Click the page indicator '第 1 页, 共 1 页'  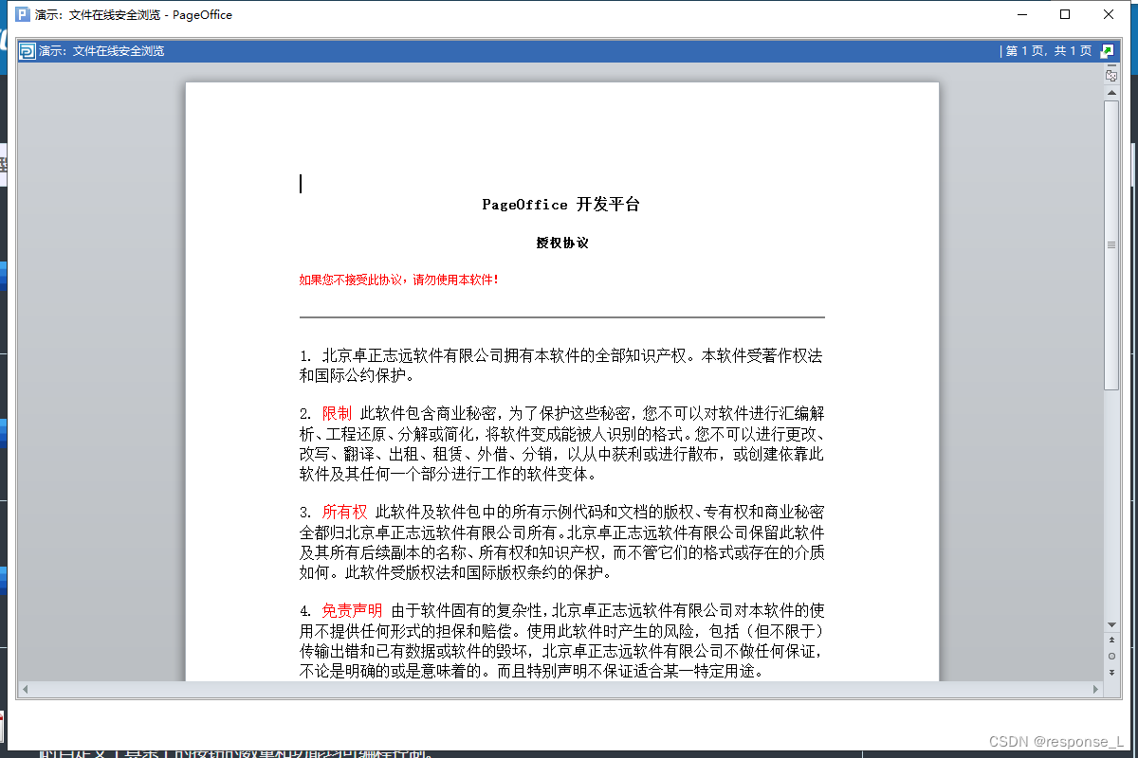coord(1048,51)
